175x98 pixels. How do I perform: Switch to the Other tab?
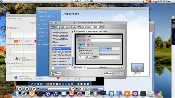(x=101, y=27)
